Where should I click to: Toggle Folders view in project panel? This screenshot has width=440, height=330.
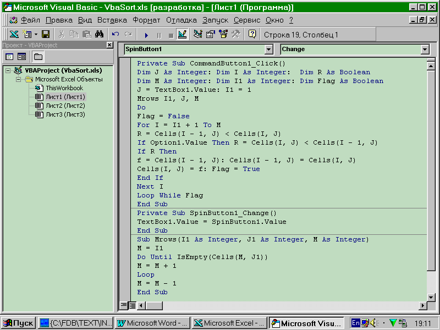point(38,57)
